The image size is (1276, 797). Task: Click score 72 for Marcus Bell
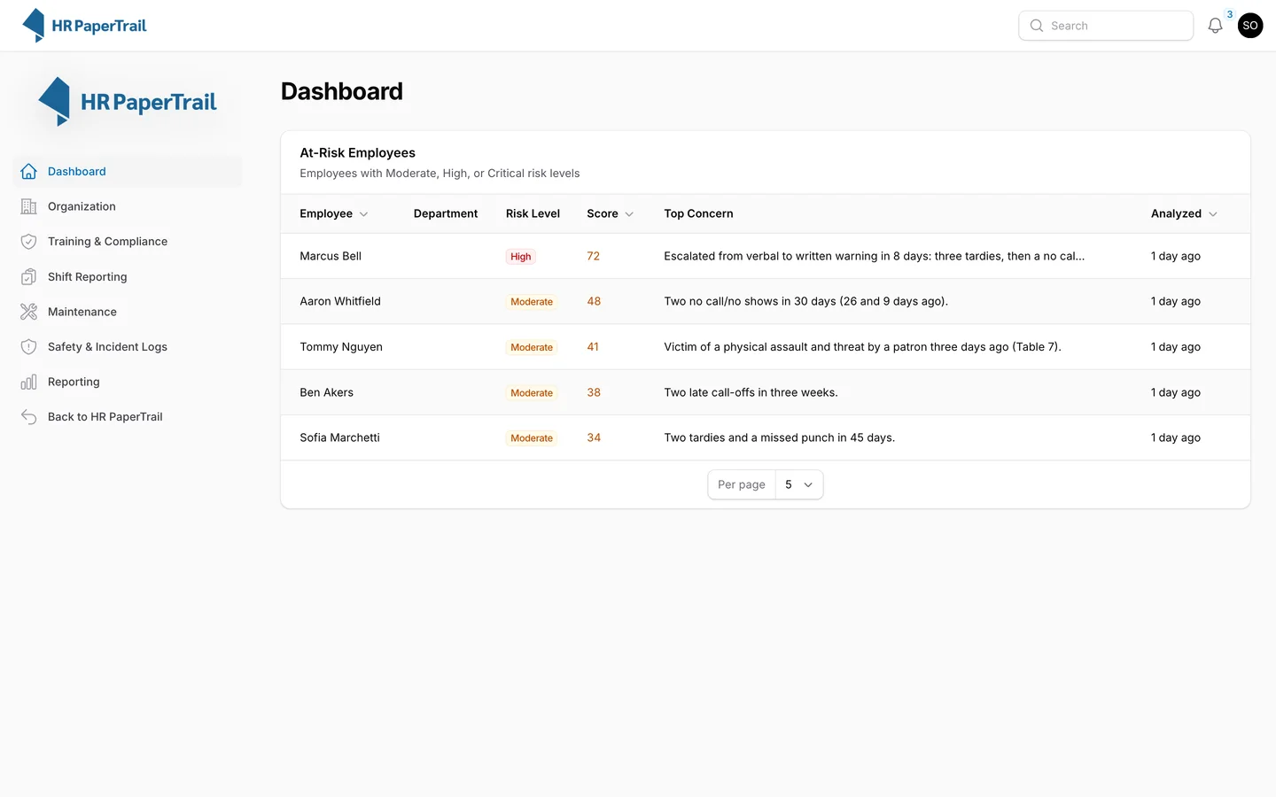(594, 256)
